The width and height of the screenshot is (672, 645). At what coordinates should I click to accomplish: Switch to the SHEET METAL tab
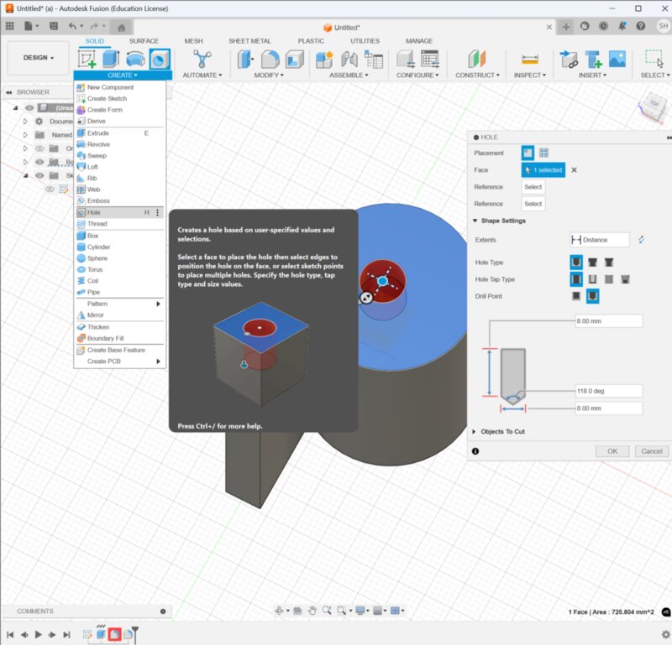pos(249,41)
